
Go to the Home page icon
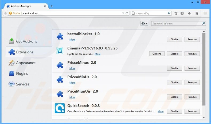tap(197, 13)
